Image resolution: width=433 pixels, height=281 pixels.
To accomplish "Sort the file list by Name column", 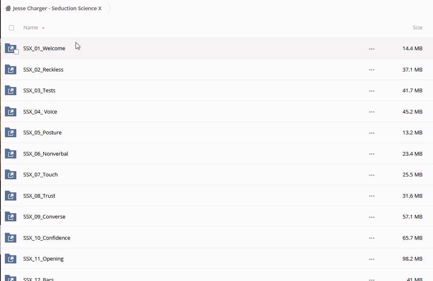I will coord(31,28).
